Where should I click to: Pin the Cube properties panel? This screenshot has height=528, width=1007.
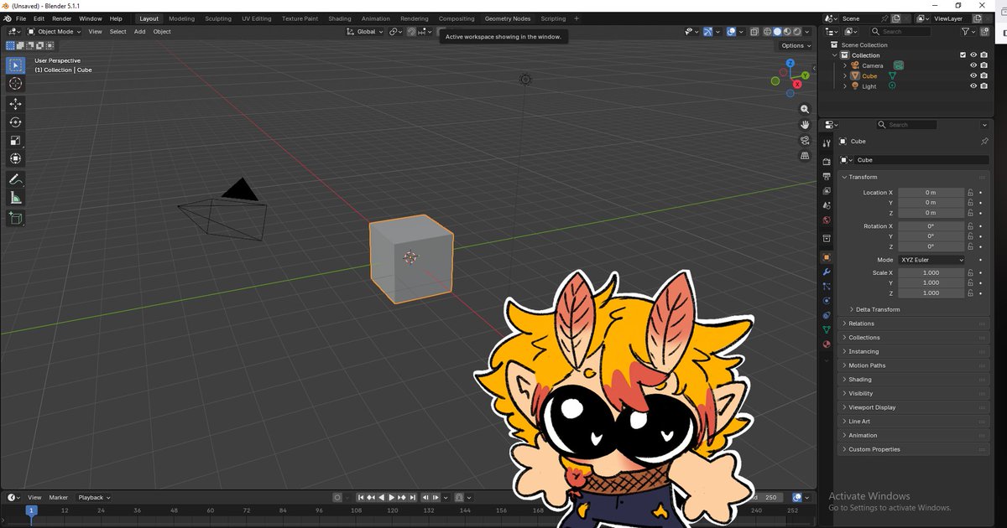click(984, 142)
